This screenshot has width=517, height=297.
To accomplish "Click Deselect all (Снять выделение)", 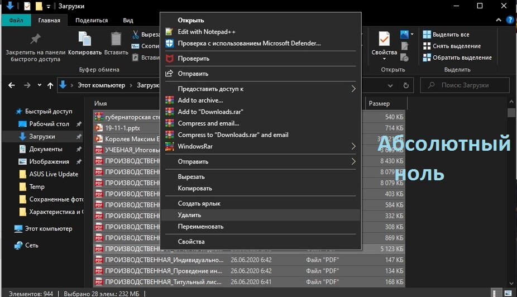I will click(x=452, y=46).
